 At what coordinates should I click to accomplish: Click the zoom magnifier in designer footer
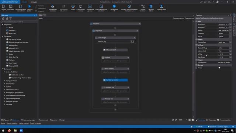pyautogui.click(x=176, y=120)
